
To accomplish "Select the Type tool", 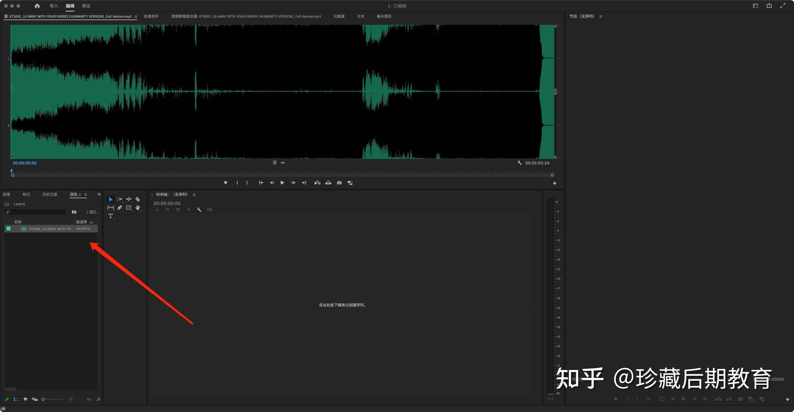I will (x=111, y=216).
